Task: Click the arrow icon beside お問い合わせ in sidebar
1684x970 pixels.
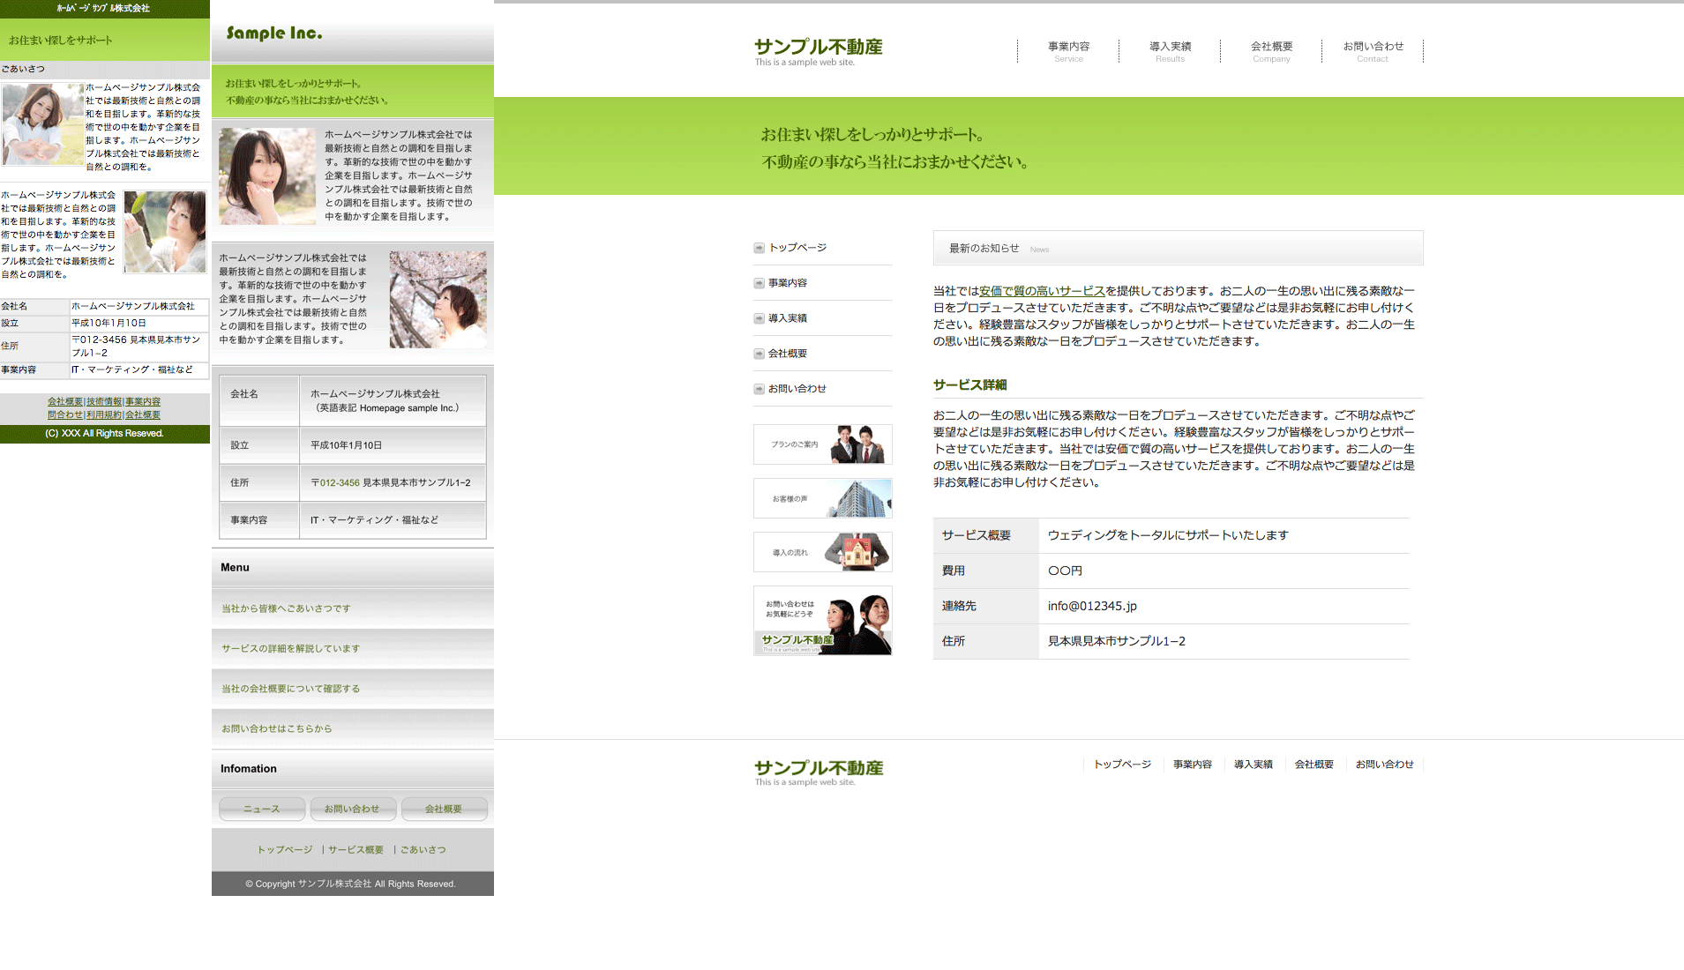Action: pos(759,389)
